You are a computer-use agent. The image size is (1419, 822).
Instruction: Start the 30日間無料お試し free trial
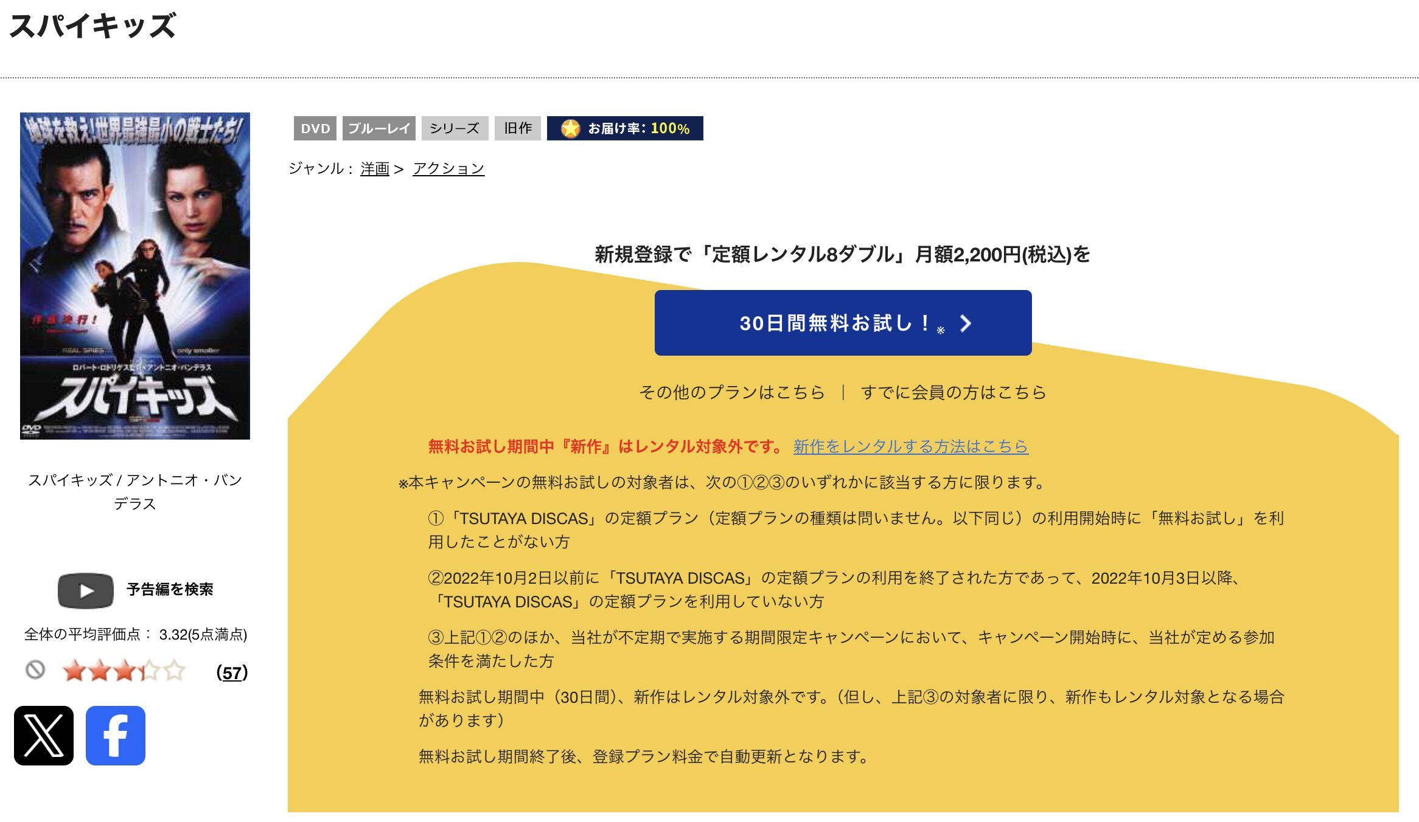pos(843,323)
